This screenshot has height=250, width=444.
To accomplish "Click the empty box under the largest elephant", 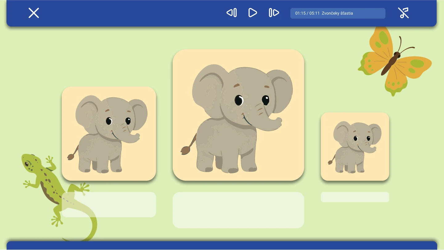I will point(238,210).
